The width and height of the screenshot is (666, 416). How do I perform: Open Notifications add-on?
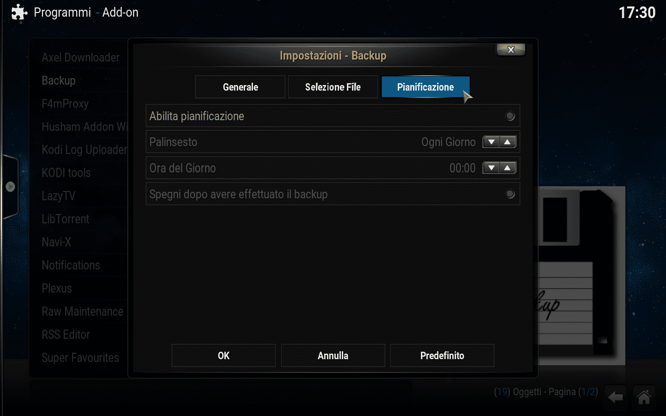[x=71, y=265]
